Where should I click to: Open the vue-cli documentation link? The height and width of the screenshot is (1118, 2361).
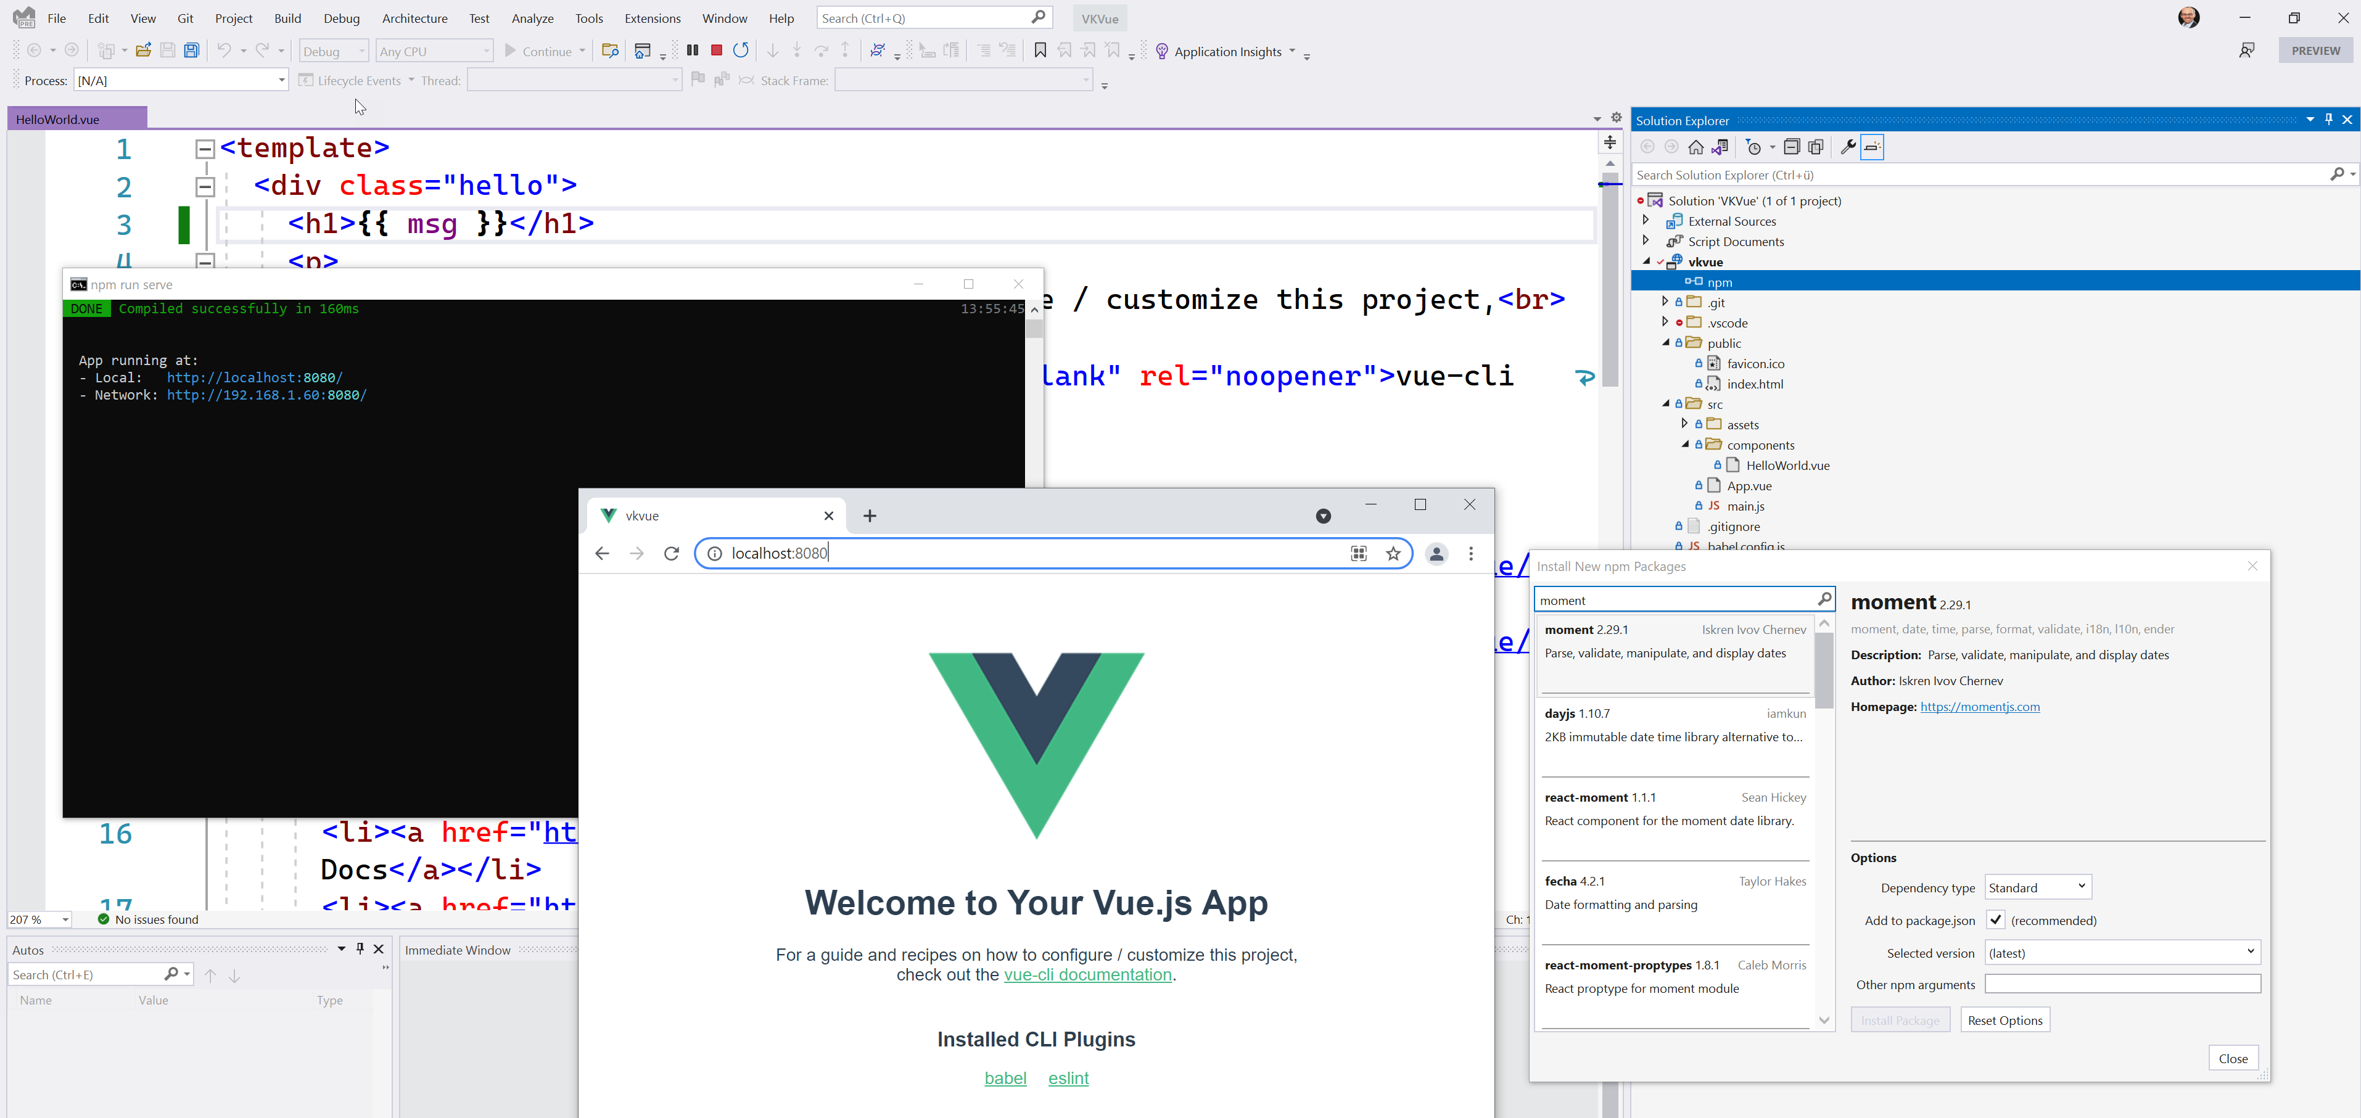tap(1087, 975)
